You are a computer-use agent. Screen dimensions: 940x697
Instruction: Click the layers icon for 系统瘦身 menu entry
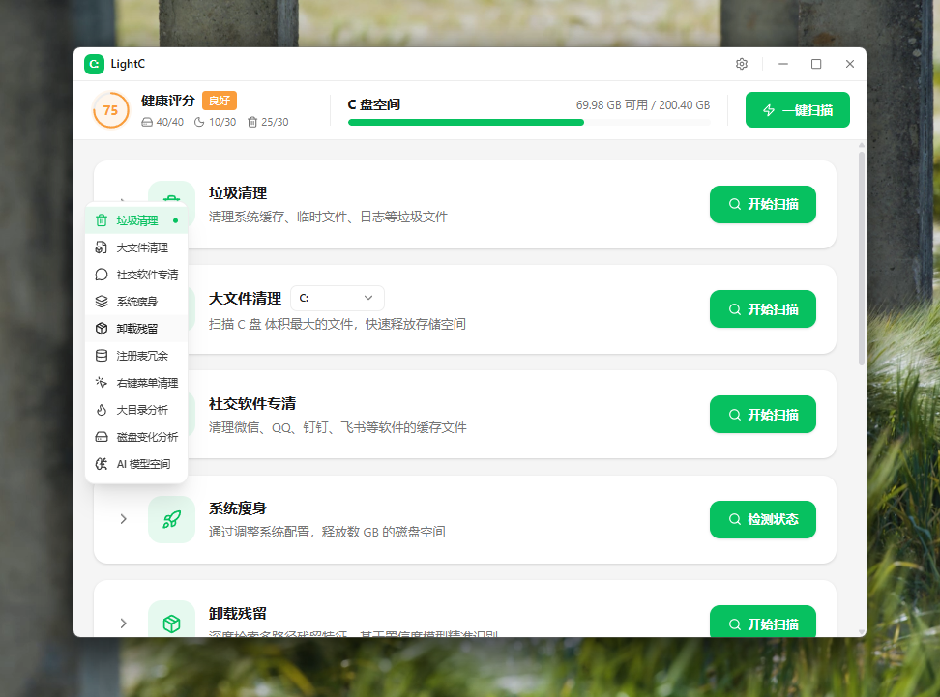(102, 302)
